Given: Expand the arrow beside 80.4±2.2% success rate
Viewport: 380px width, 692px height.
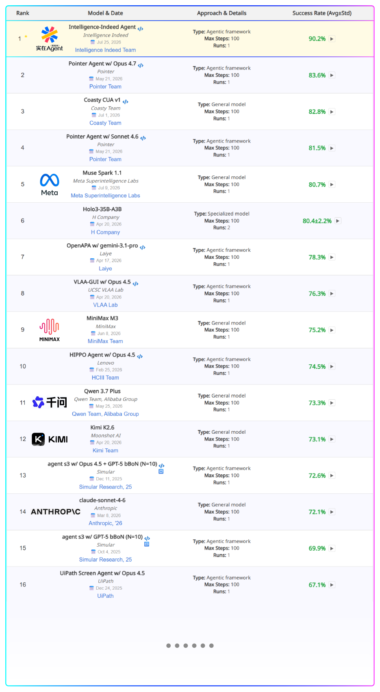Looking at the screenshot, I should point(338,221).
